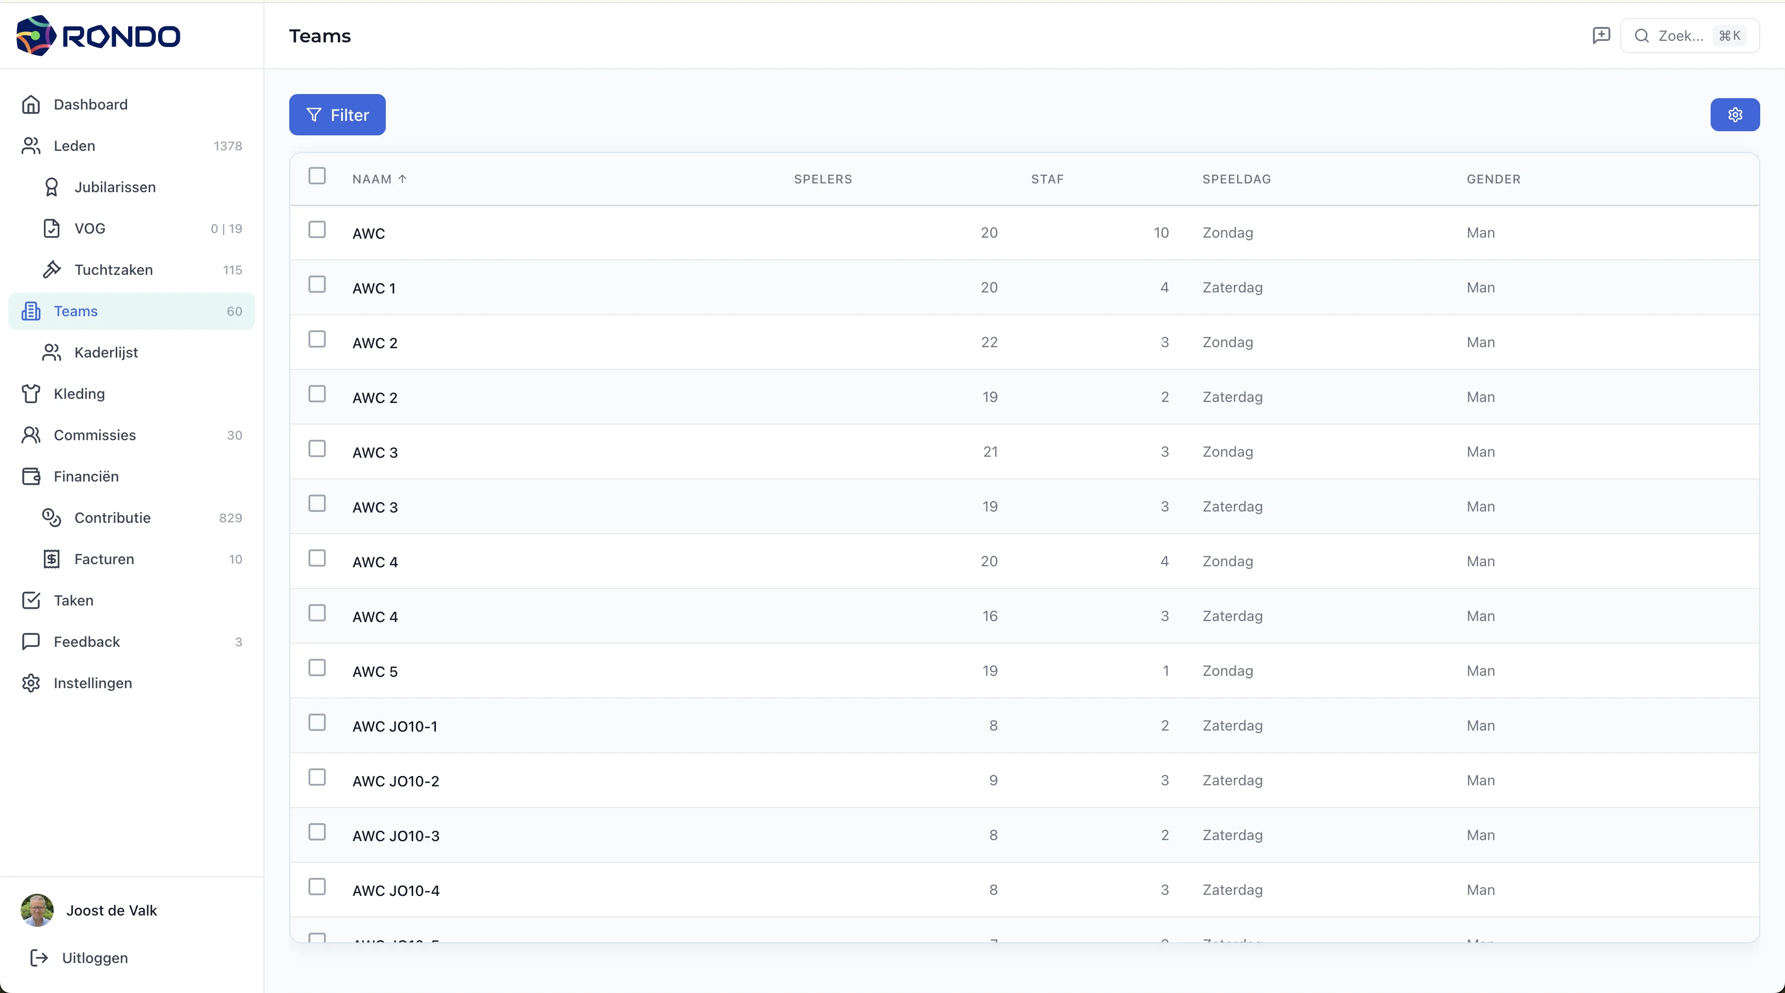Check the AWC 1 row checkbox
Screen dimensions: 1785x993
point(317,285)
